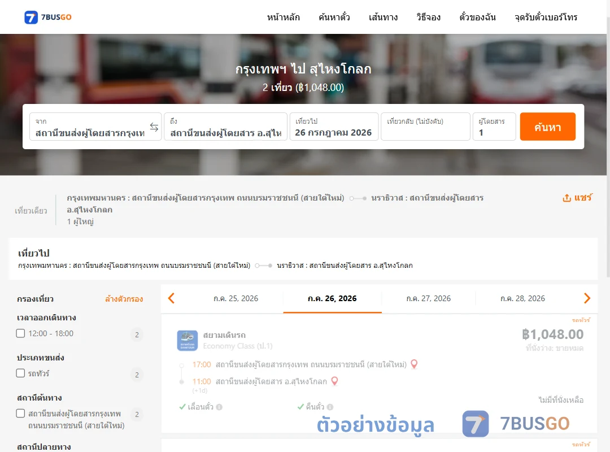Click the ไม่มีที่นั่งเหลือ no-seats label
Image resolution: width=610 pixels, height=452 pixels.
tap(561, 400)
